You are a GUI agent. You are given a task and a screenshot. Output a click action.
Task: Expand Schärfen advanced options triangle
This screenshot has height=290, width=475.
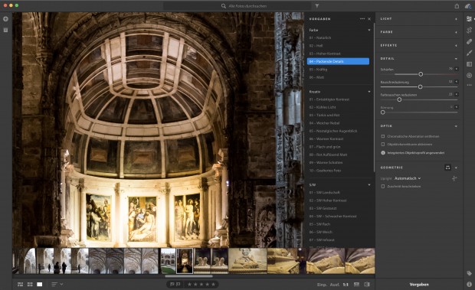pyautogui.click(x=457, y=69)
